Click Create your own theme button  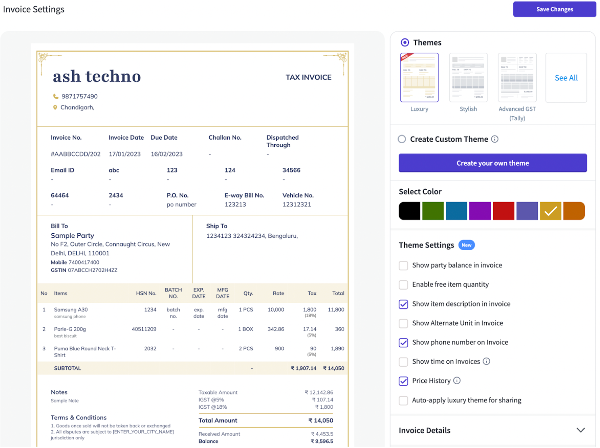pyautogui.click(x=492, y=163)
